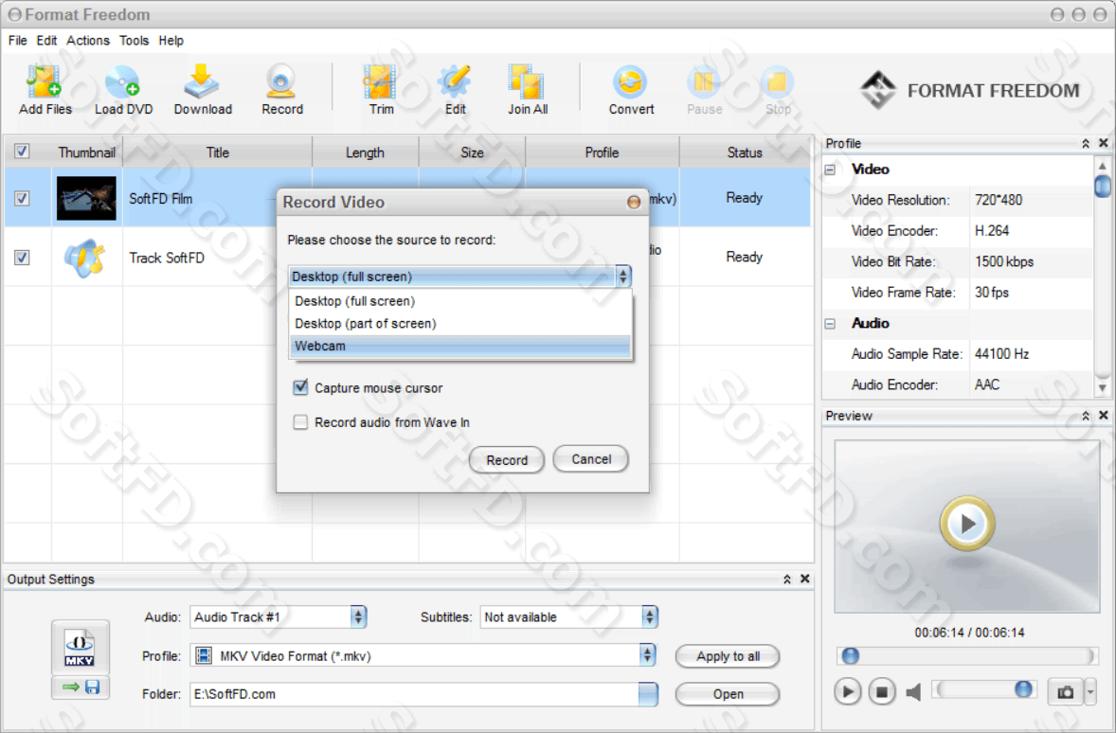Click the Record button in dialog

click(507, 459)
